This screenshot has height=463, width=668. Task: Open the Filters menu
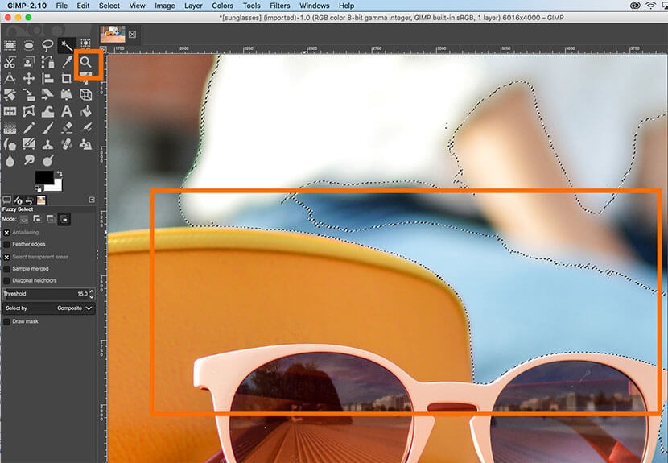click(280, 6)
